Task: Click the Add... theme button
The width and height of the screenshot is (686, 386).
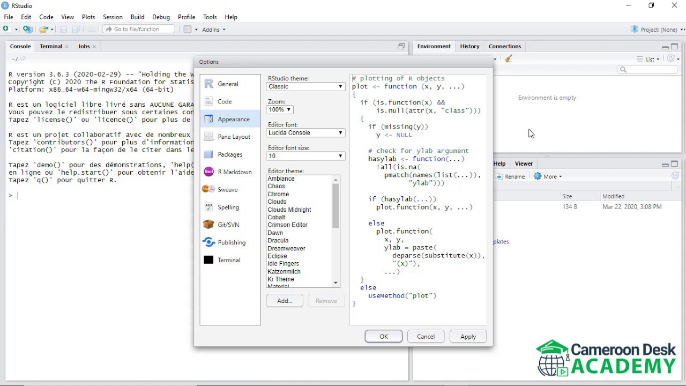Action: 285,301
